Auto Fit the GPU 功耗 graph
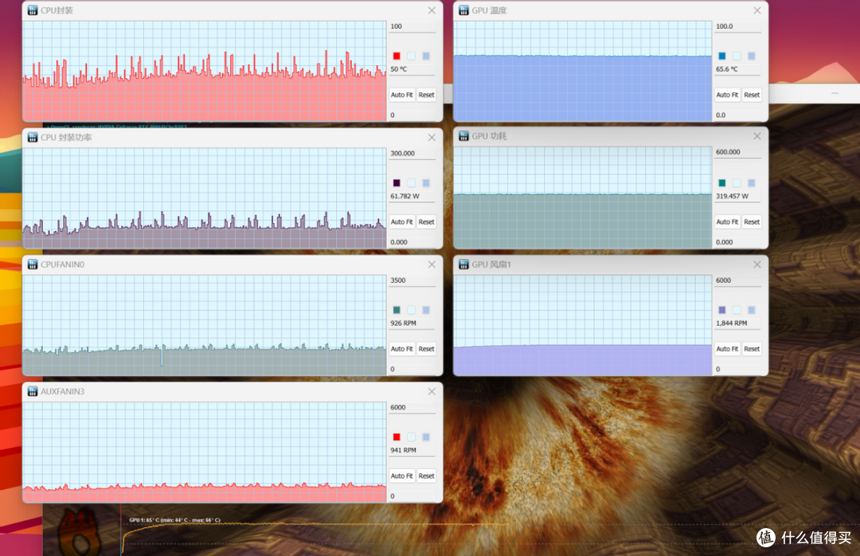Viewport: 860px width, 556px height. [x=727, y=221]
